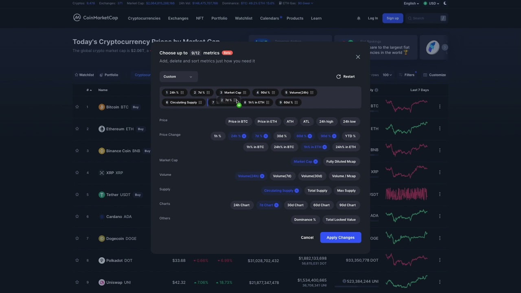Viewport: 521px width, 293px height.
Task: Click Buy next to Bitcoin
Action: tap(136, 107)
